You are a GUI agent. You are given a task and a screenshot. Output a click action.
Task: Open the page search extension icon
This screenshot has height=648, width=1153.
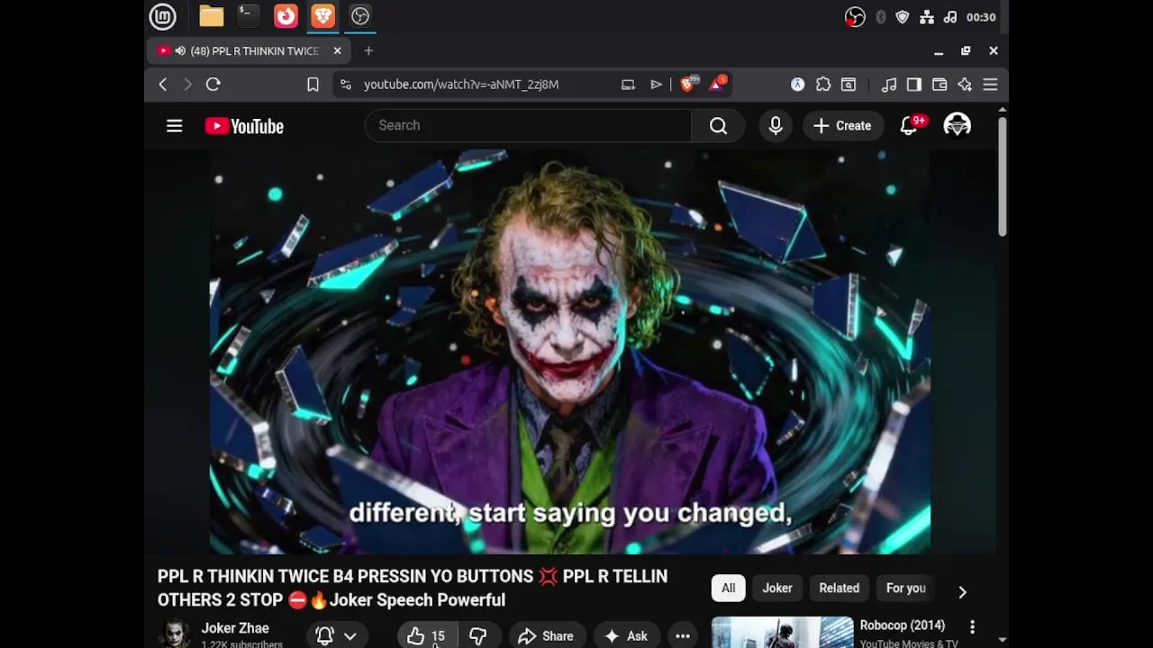point(849,85)
